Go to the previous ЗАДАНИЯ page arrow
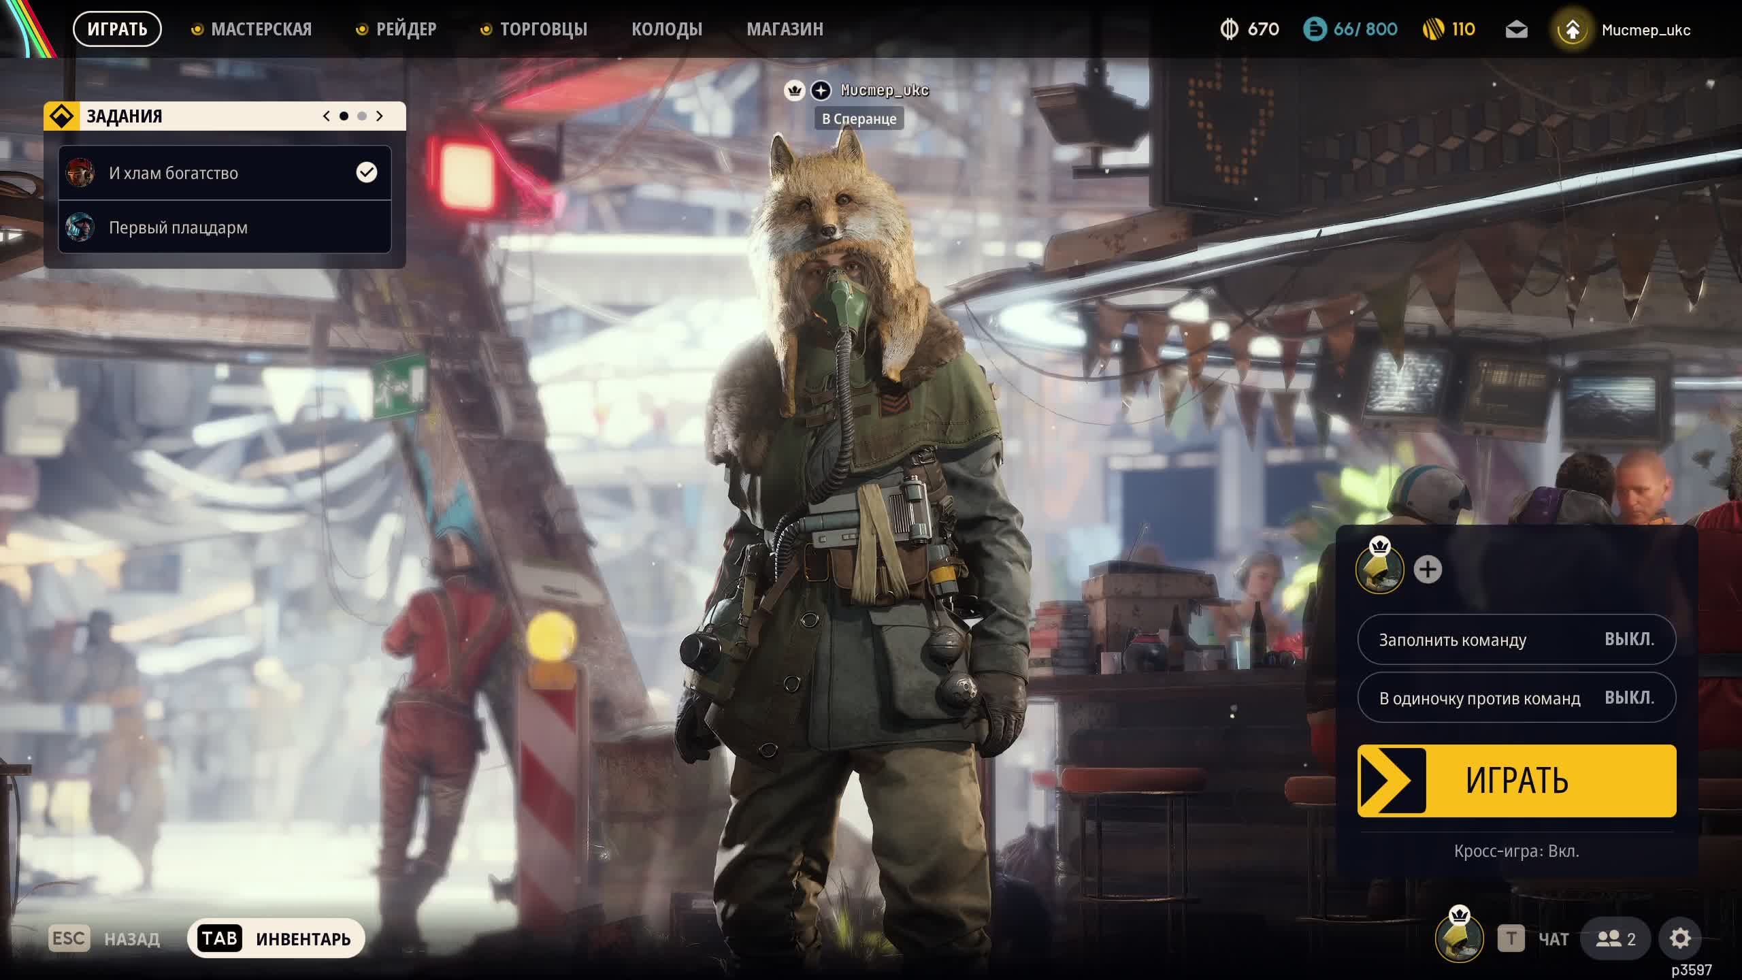Image resolution: width=1742 pixels, height=980 pixels. 327,116
